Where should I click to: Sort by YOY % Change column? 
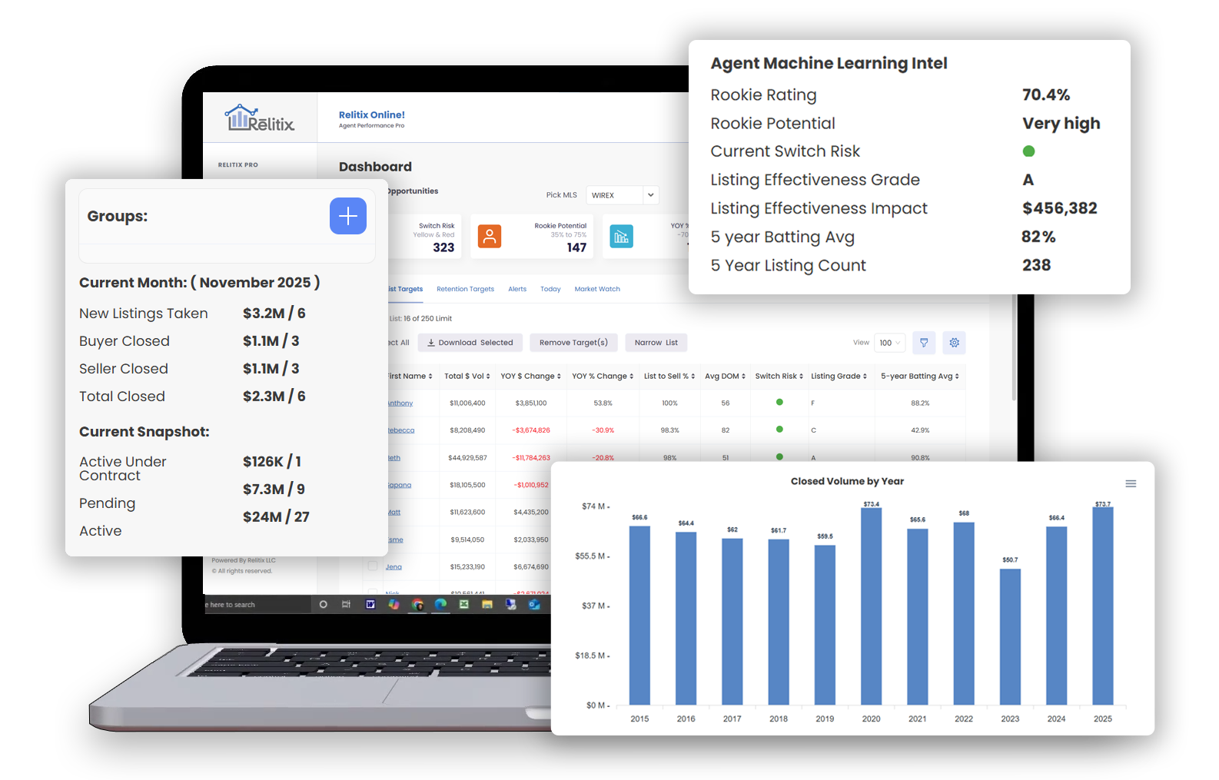point(603,377)
